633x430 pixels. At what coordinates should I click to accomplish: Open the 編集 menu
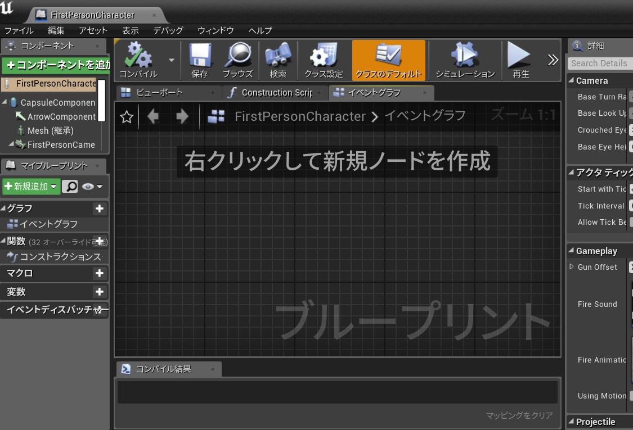pyautogui.click(x=56, y=31)
